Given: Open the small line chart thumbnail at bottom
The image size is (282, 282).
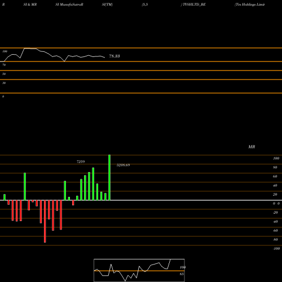Looking at the screenshot, I should (x=139, y=270).
